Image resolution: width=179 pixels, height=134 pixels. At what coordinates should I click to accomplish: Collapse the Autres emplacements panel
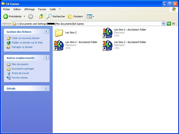(x=46, y=58)
